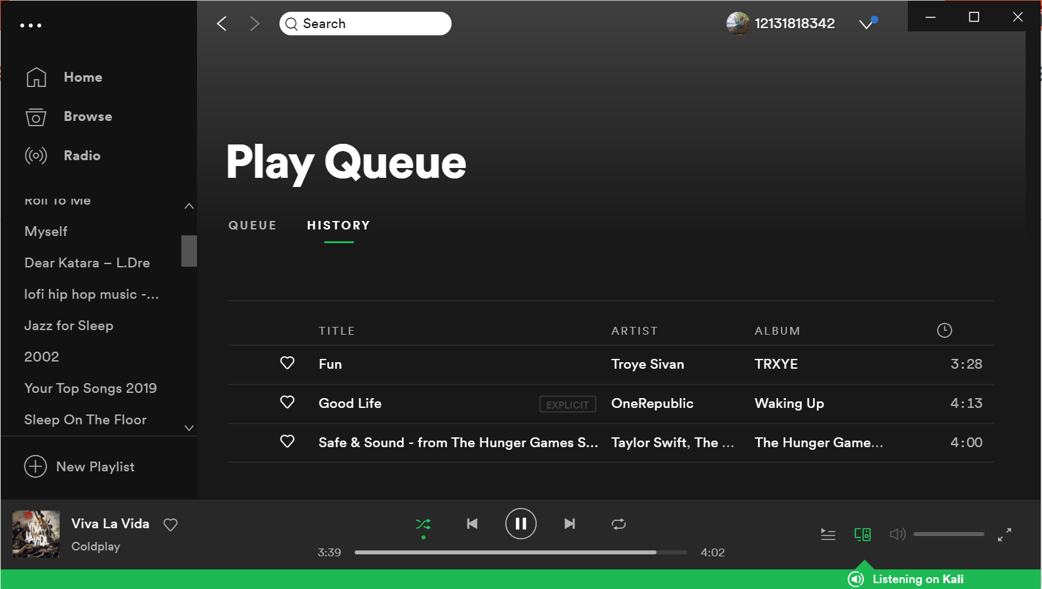Screen dimensions: 1042x589
Task: Click the Home house icon
Action: point(36,77)
